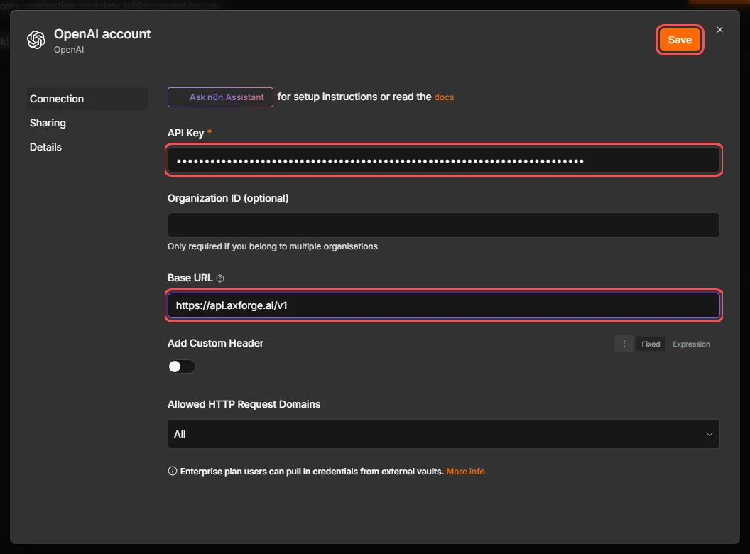Click the 'Only required if you belong' hint text
The height and width of the screenshot is (554, 750).
(x=273, y=246)
